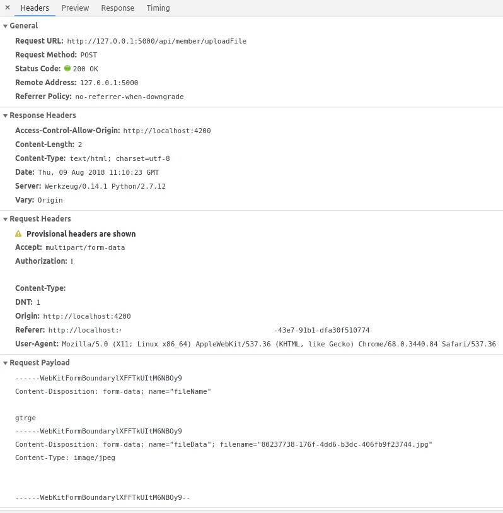503x513 pixels.
Task: Click the provisional headers warning icon
Action: coord(18,233)
